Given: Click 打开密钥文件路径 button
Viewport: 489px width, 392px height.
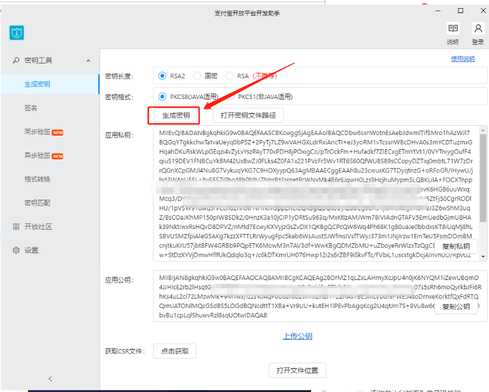Looking at the screenshot, I should [248, 115].
